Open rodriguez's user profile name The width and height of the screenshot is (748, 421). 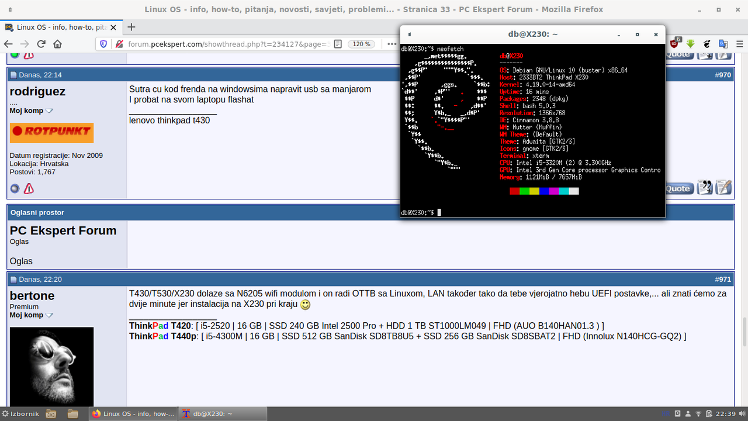point(38,92)
